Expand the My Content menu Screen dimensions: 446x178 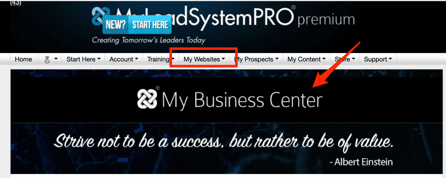point(306,59)
